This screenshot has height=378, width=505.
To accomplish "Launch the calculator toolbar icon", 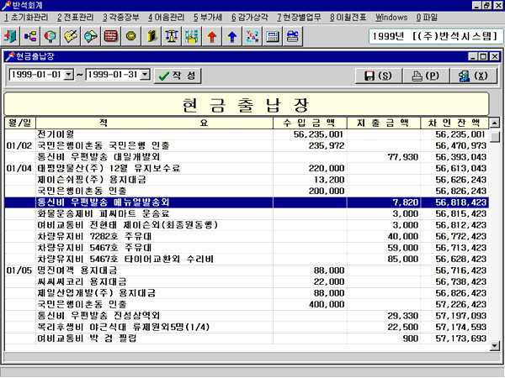I will [x=272, y=36].
